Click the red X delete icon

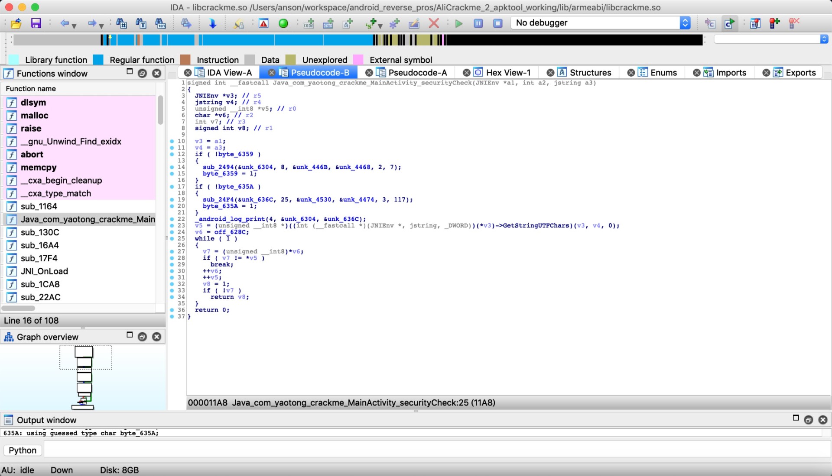tap(434, 23)
